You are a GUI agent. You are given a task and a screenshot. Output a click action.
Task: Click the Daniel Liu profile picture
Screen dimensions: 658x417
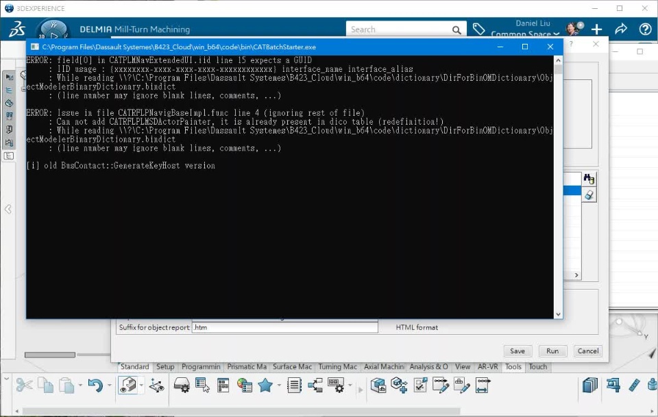(x=574, y=29)
